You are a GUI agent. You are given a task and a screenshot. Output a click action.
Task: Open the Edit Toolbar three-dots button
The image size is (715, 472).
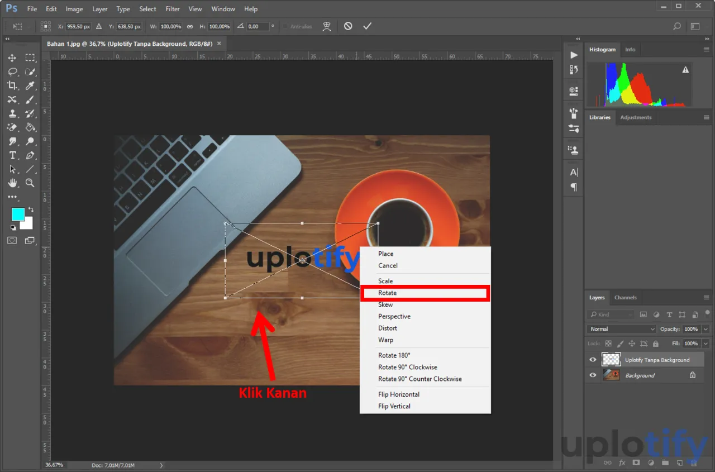(12, 197)
